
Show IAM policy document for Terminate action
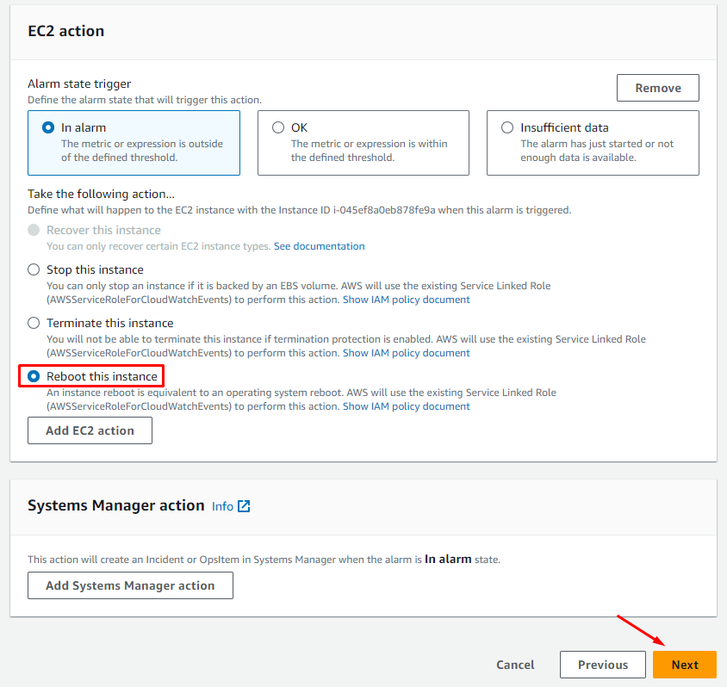click(x=406, y=353)
